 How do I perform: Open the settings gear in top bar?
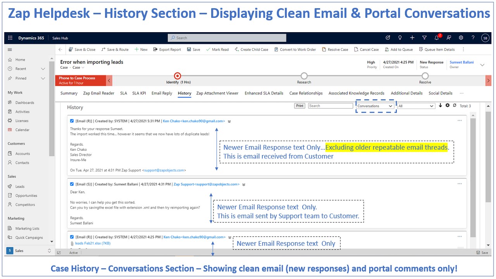461,38
